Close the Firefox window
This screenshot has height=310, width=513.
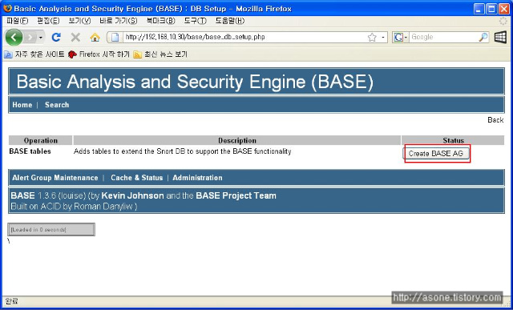[504, 9]
